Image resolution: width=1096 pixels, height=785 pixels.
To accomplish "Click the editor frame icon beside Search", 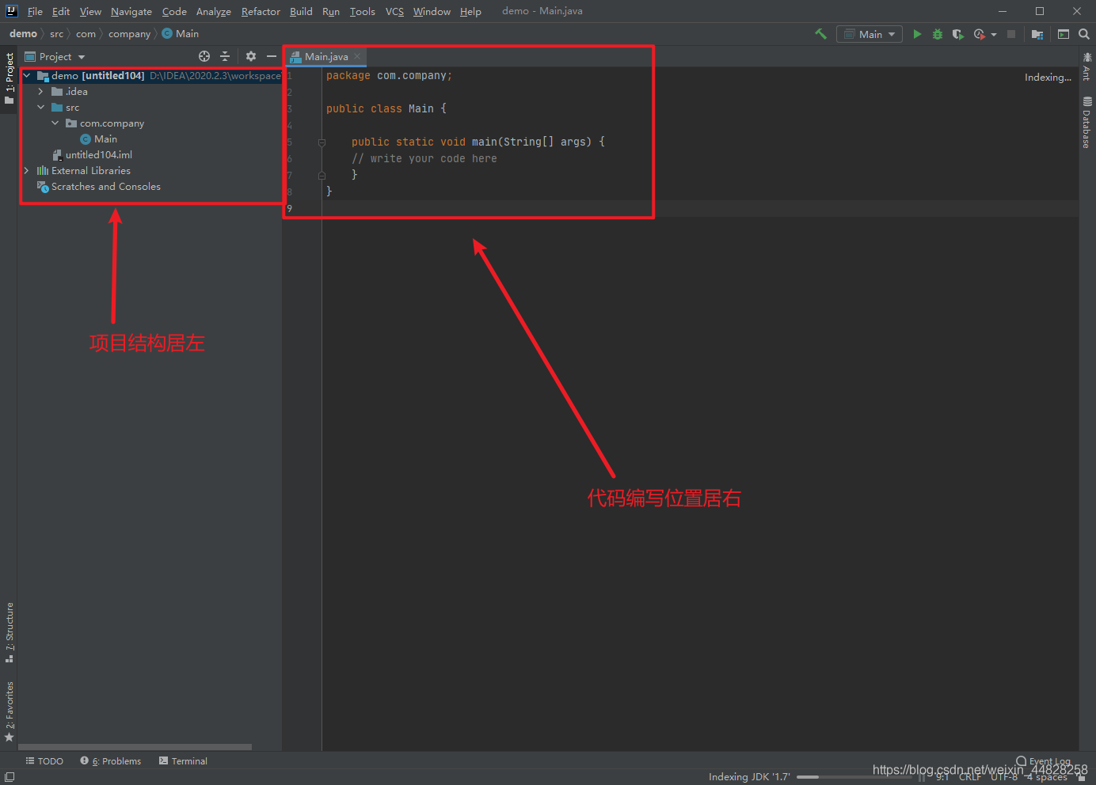I will [1064, 34].
